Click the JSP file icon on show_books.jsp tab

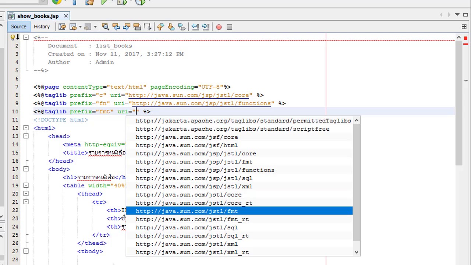[x=11, y=16]
